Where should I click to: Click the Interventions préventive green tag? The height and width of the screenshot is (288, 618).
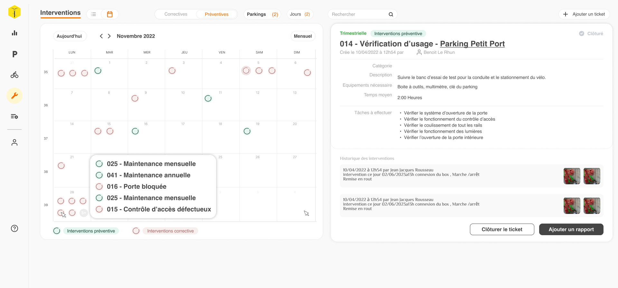pos(398,34)
